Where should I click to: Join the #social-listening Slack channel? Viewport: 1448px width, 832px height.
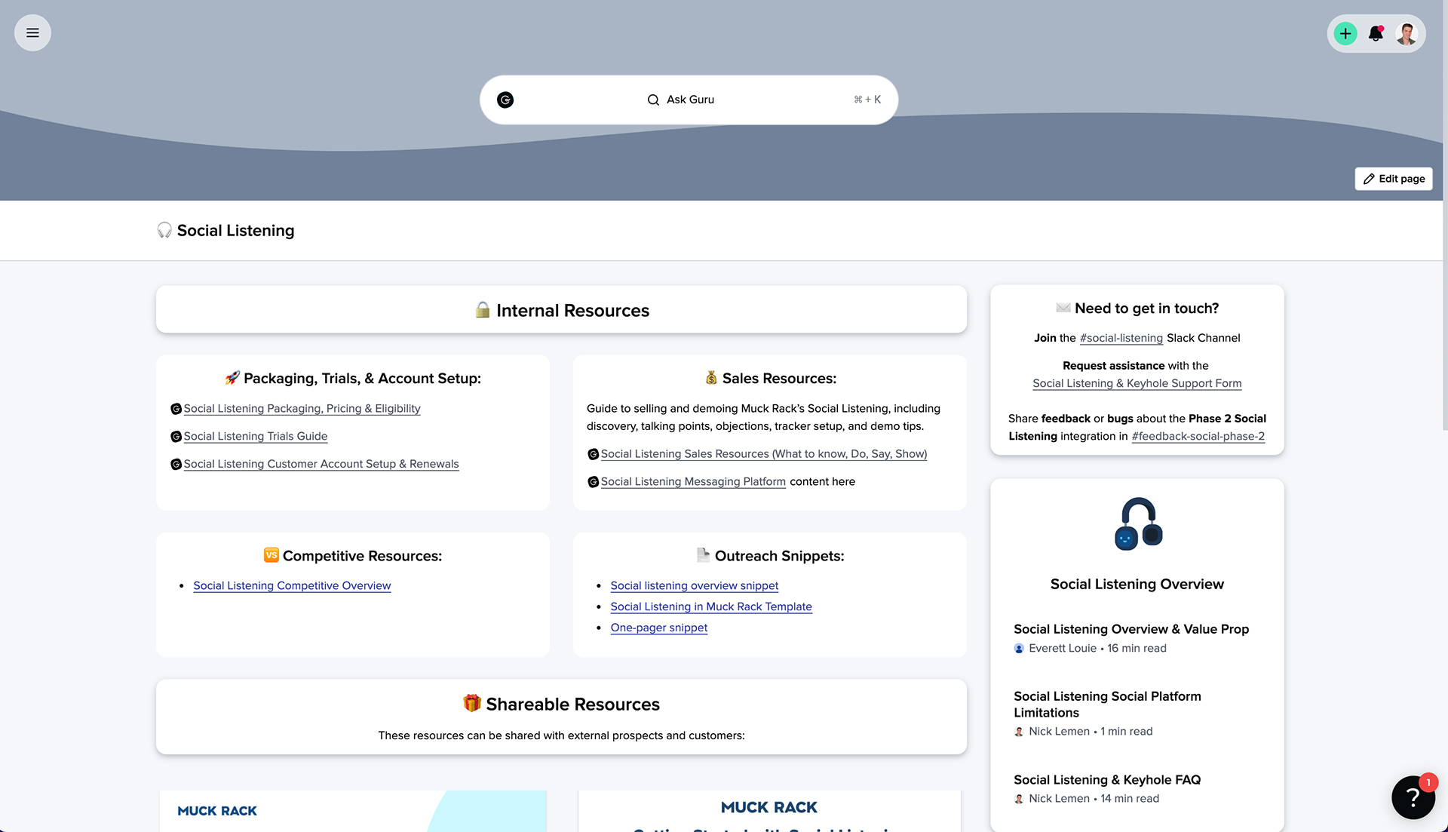click(1121, 338)
